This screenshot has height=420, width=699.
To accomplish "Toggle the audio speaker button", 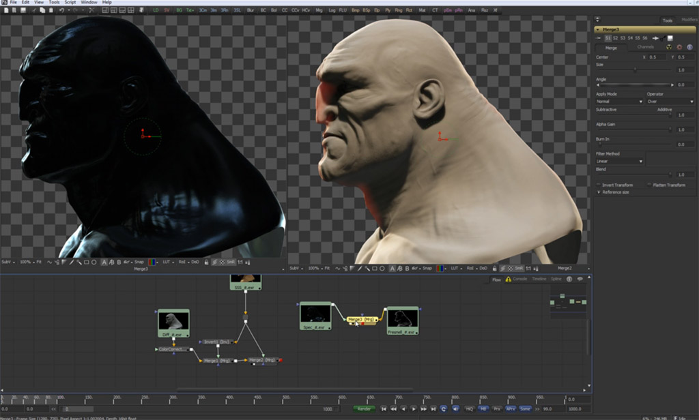I will pyautogui.click(x=455, y=409).
